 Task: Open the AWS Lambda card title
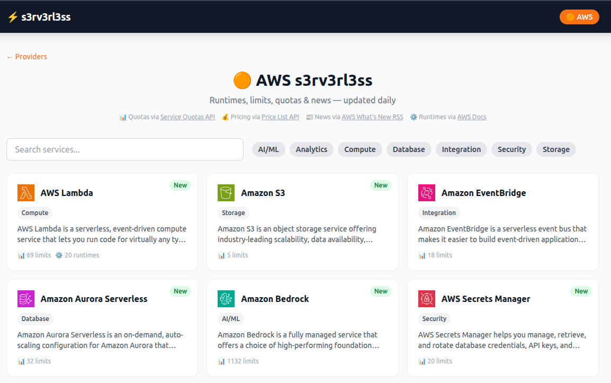67,193
